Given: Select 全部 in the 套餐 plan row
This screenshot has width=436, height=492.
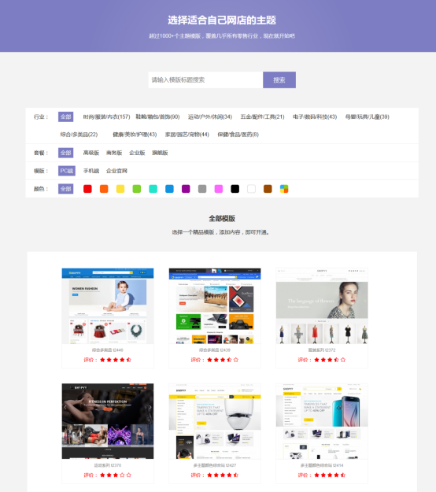Looking at the screenshot, I should coord(65,153).
